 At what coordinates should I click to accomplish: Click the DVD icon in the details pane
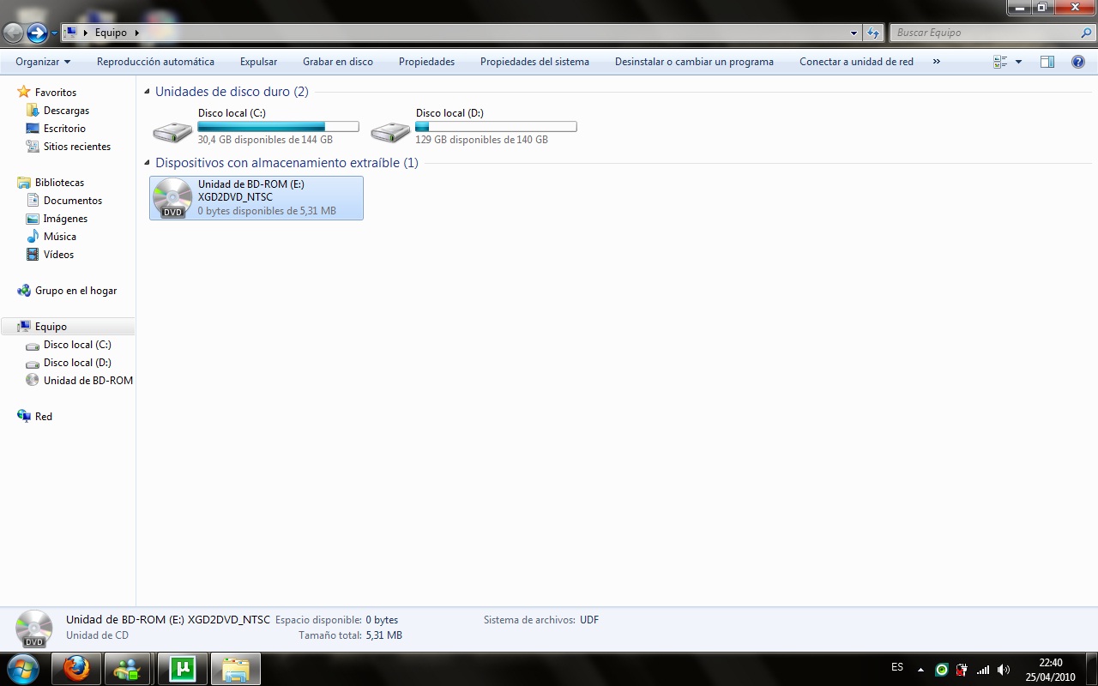point(34,629)
